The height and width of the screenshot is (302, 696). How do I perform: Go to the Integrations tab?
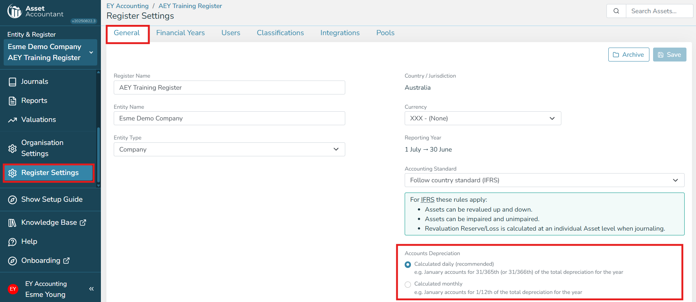[x=340, y=33]
